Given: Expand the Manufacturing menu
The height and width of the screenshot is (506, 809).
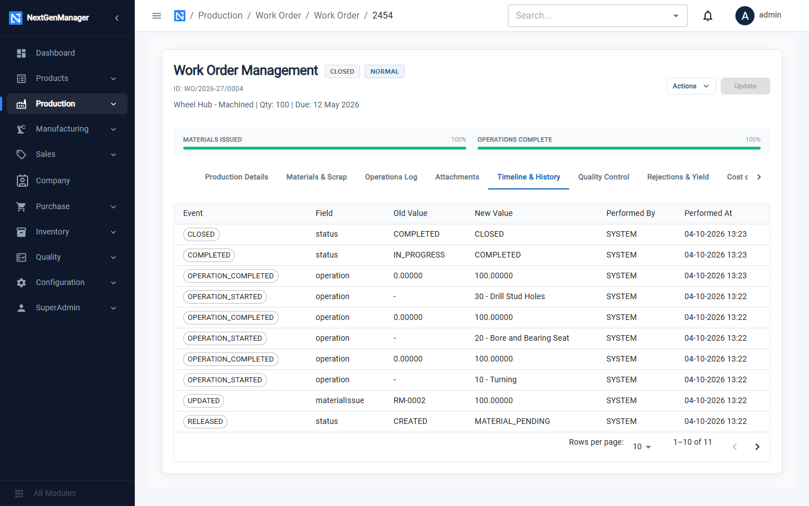Looking at the screenshot, I should [67, 129].
